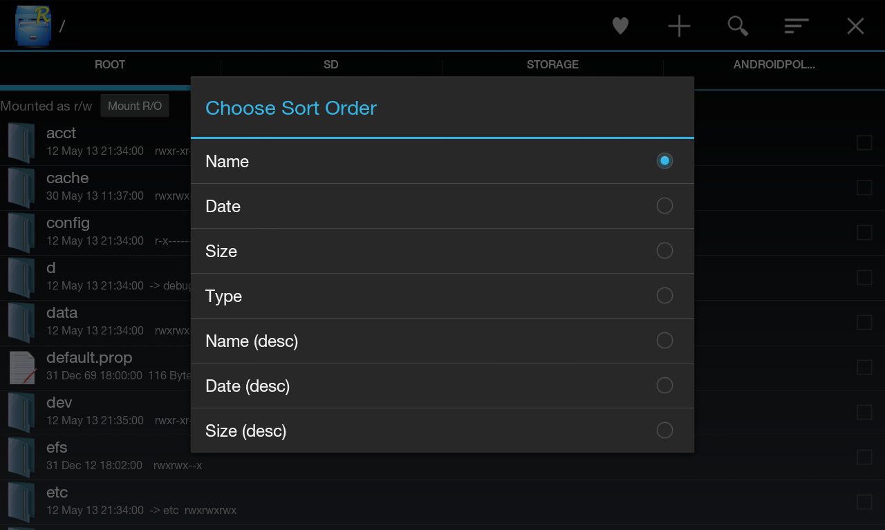The width and height of the screenshot is (885, 530).
Task: Tap the Root Explorer app icon
Action: click(x=33, y=26)
